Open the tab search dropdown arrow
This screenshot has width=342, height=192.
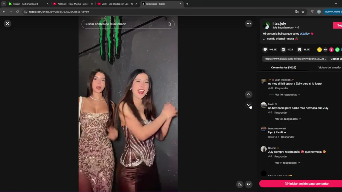pyautogui.click(x=3, y=4)
